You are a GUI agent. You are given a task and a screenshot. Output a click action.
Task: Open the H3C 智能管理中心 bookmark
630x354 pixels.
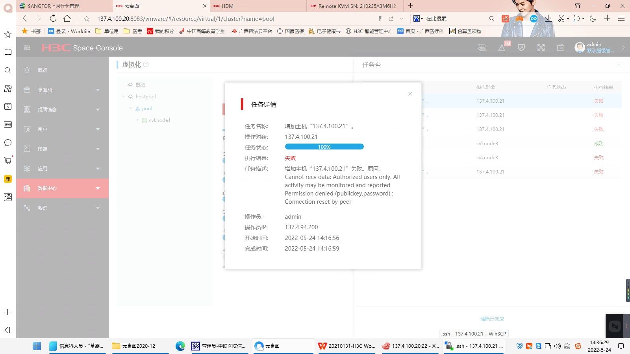pyautogui.click(x=369, y=31)
